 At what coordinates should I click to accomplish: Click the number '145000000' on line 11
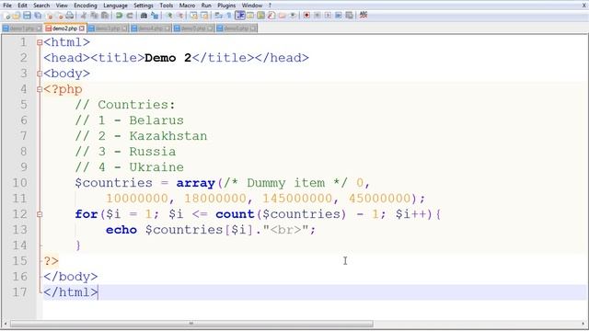[x=297, y=199]
